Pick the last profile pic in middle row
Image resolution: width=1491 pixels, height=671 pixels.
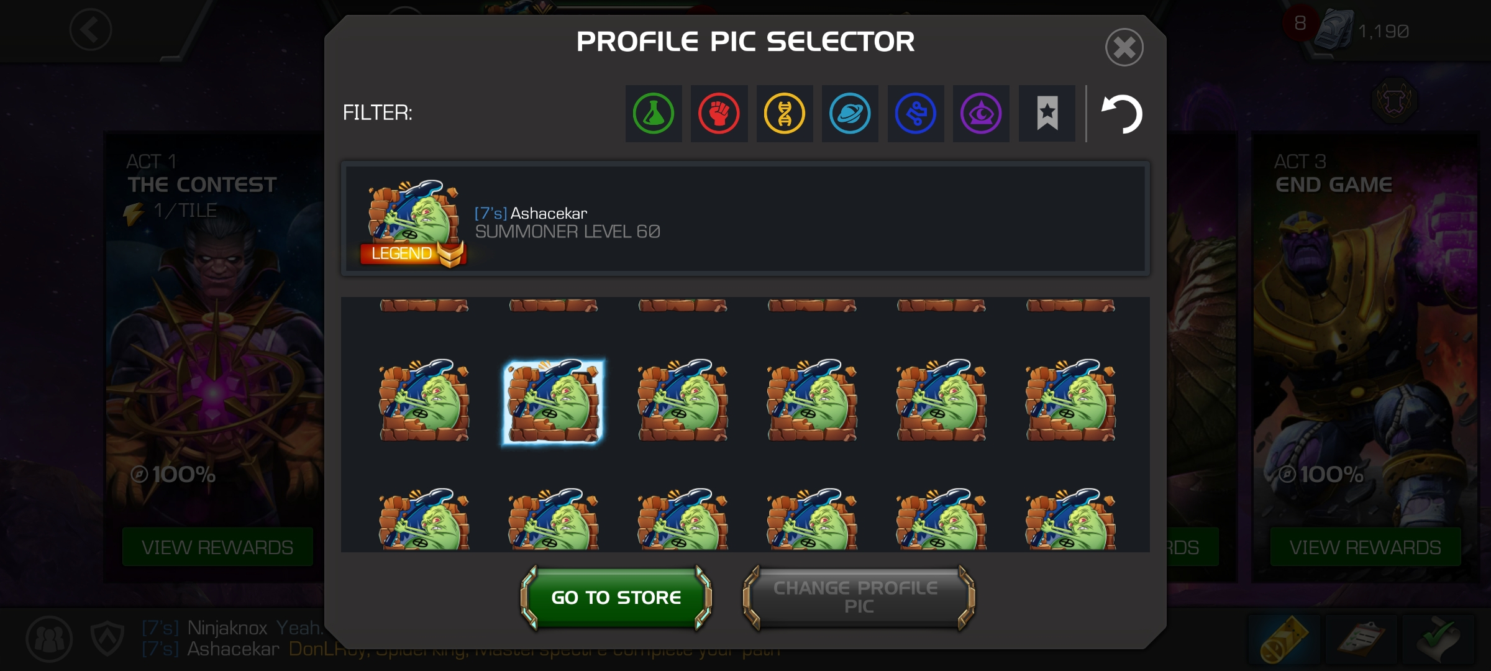(x=1070, y=401)
